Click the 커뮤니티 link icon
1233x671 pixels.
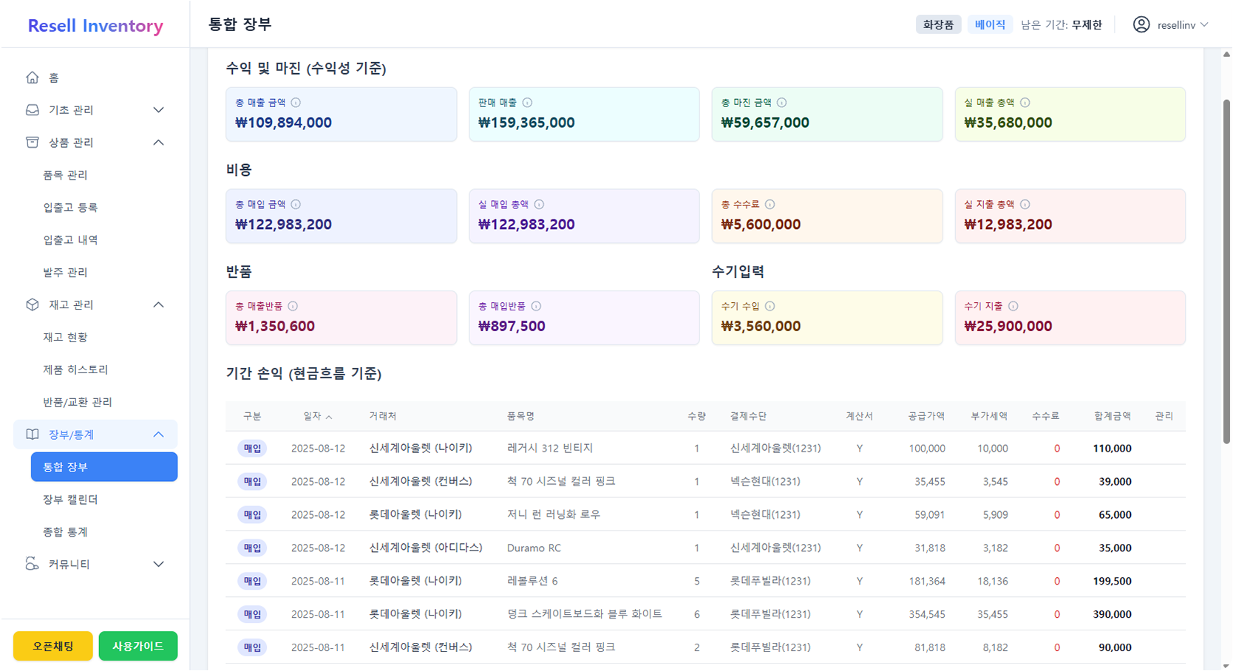(x=32, y=564)
